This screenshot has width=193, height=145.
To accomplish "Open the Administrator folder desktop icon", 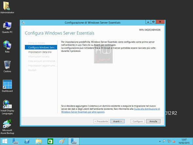I will (7, 7).
